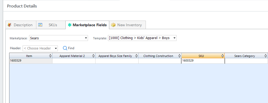Click the SKUs tab grid icon
Screen dimensions: 268x103
click(40, 25)
